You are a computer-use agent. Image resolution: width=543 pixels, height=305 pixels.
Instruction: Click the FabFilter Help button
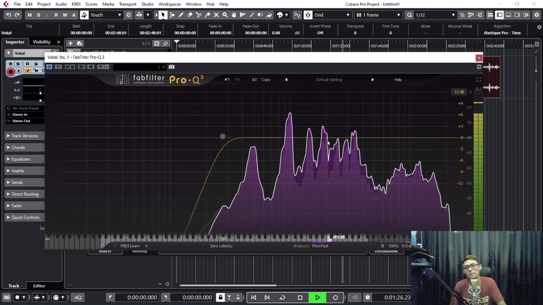(398, 80)
